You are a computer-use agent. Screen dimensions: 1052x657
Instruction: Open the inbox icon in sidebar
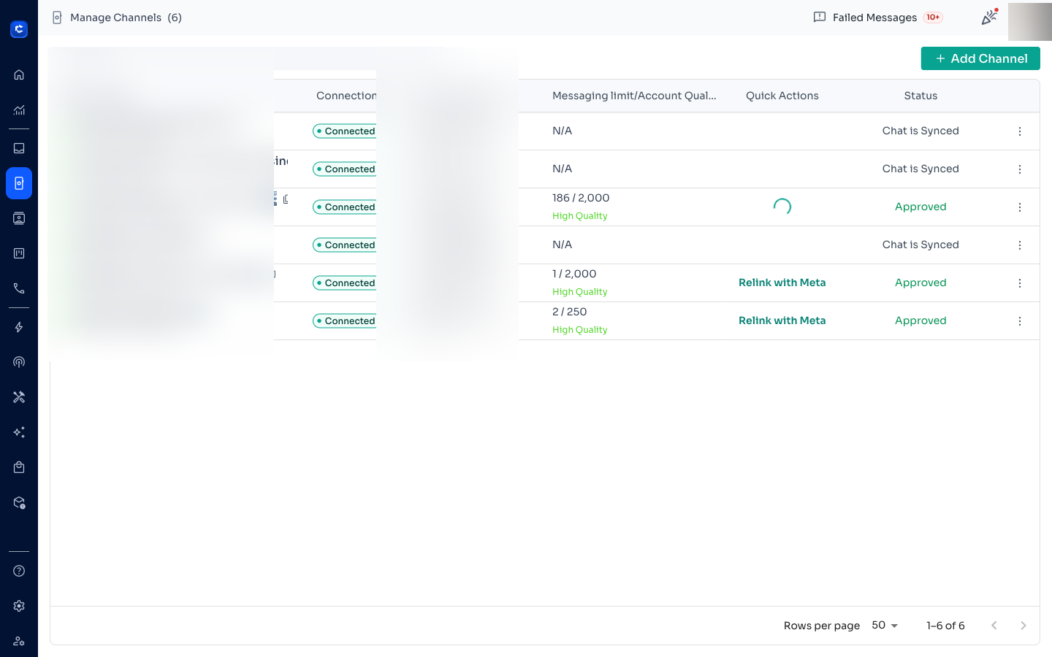[x=19, y=148]
